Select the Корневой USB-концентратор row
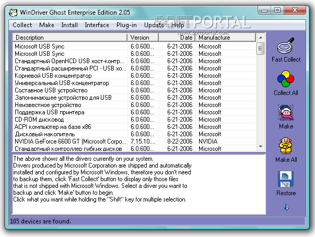The height and width of the screenshot is (237, 315). (x=135, y=76)
